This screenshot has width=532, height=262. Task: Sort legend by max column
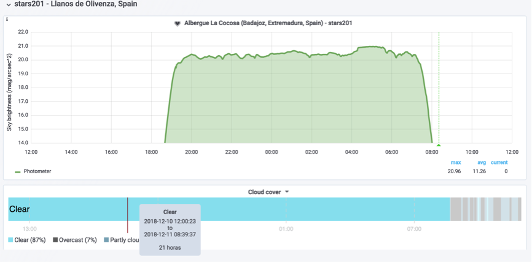pos(455,163)
